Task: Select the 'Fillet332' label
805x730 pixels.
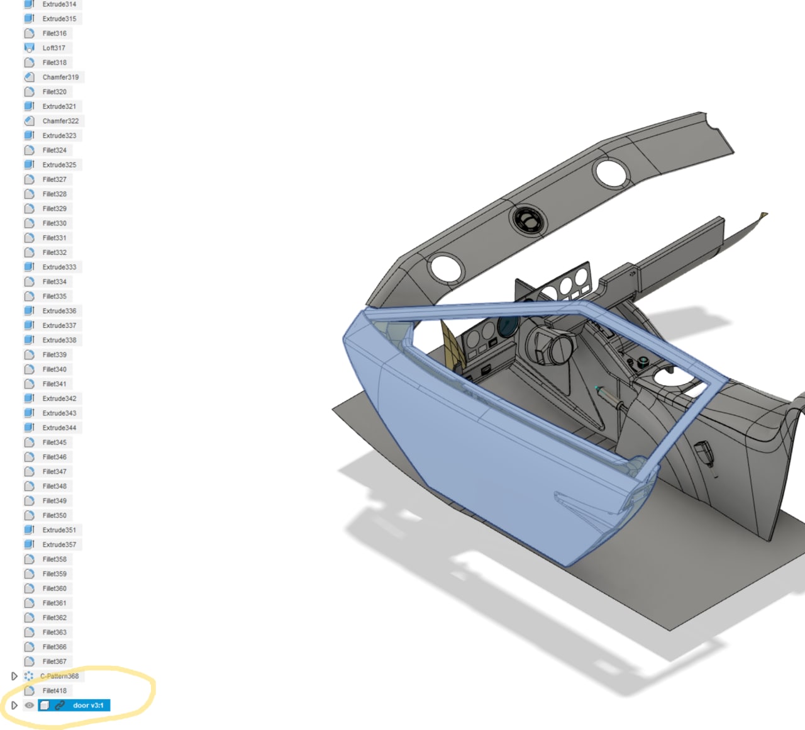Action: click(x=55, y=252)
